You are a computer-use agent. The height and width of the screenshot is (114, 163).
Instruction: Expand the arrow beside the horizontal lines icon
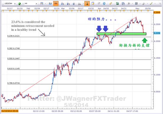point(140,4)
